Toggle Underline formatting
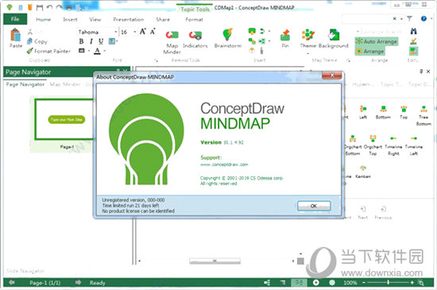The height and width of the screenshot is (290, 437). (101, 41)
